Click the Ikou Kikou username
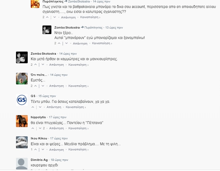 click(x=38, y=138)
